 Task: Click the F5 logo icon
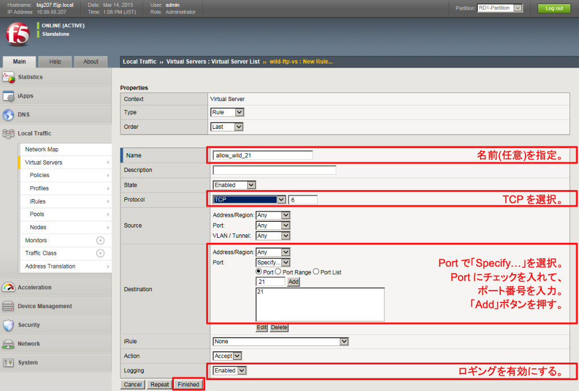click(18, 34)
